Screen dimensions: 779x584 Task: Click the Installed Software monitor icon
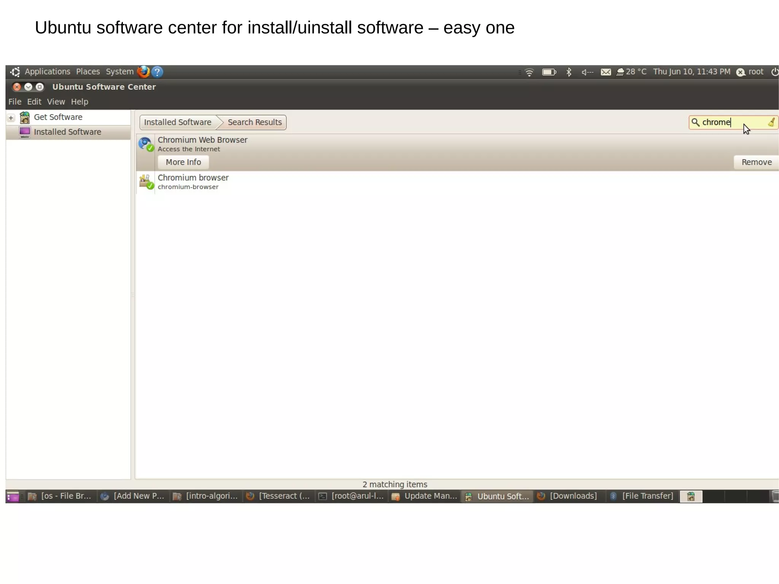coord(25,132)
